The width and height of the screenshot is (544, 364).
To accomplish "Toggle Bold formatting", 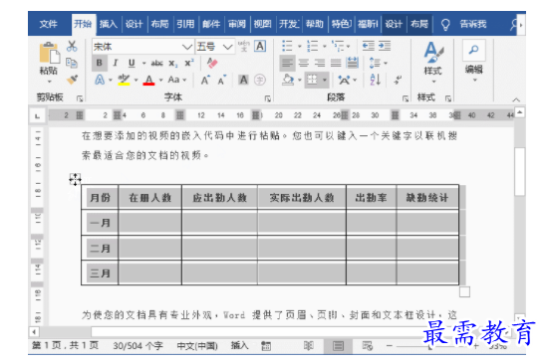I will pos(100,63).
